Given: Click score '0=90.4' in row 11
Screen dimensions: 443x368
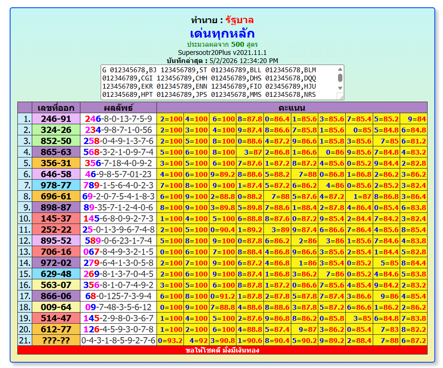Looking at the screenshot, I should 222,229.
